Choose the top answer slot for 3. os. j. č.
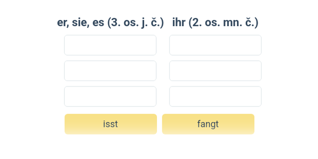Screen dimensions: 318x159 110,45
